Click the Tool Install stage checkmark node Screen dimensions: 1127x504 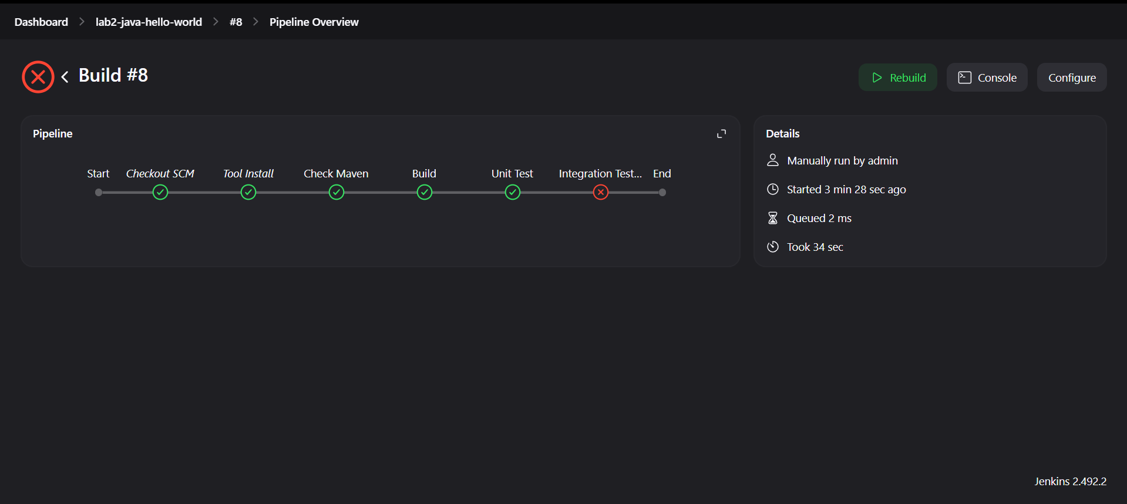(248, 192)
